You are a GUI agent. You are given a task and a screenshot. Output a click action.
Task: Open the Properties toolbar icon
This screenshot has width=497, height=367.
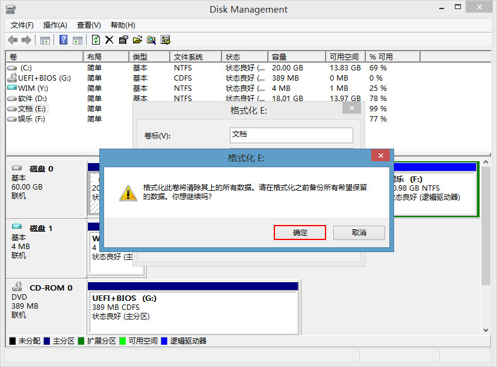point(123,40)
